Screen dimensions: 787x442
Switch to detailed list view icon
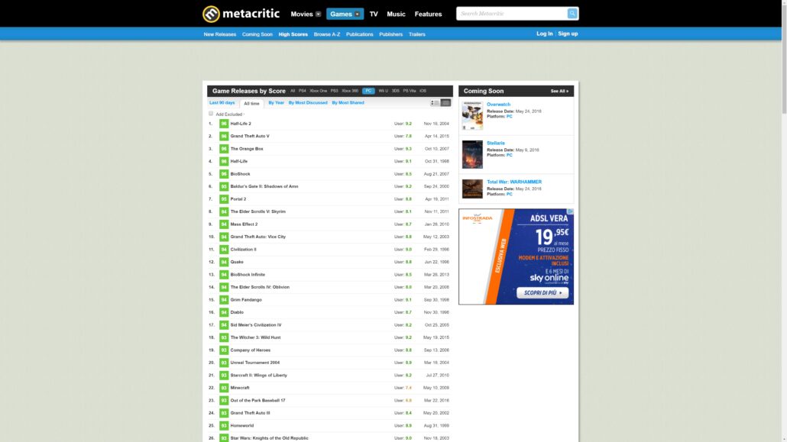pos(435,103)
